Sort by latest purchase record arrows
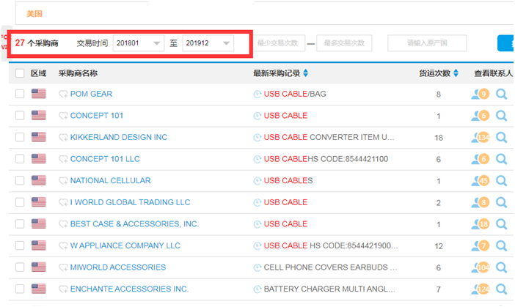515x307 pixels. coord(306,73)
